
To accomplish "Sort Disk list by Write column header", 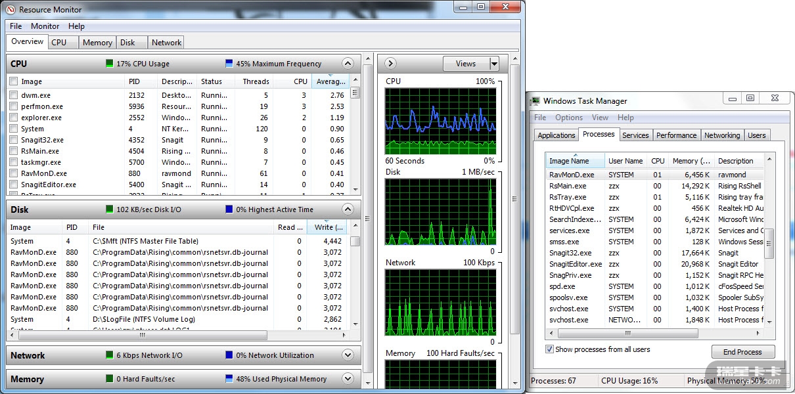I will point(326,227).
